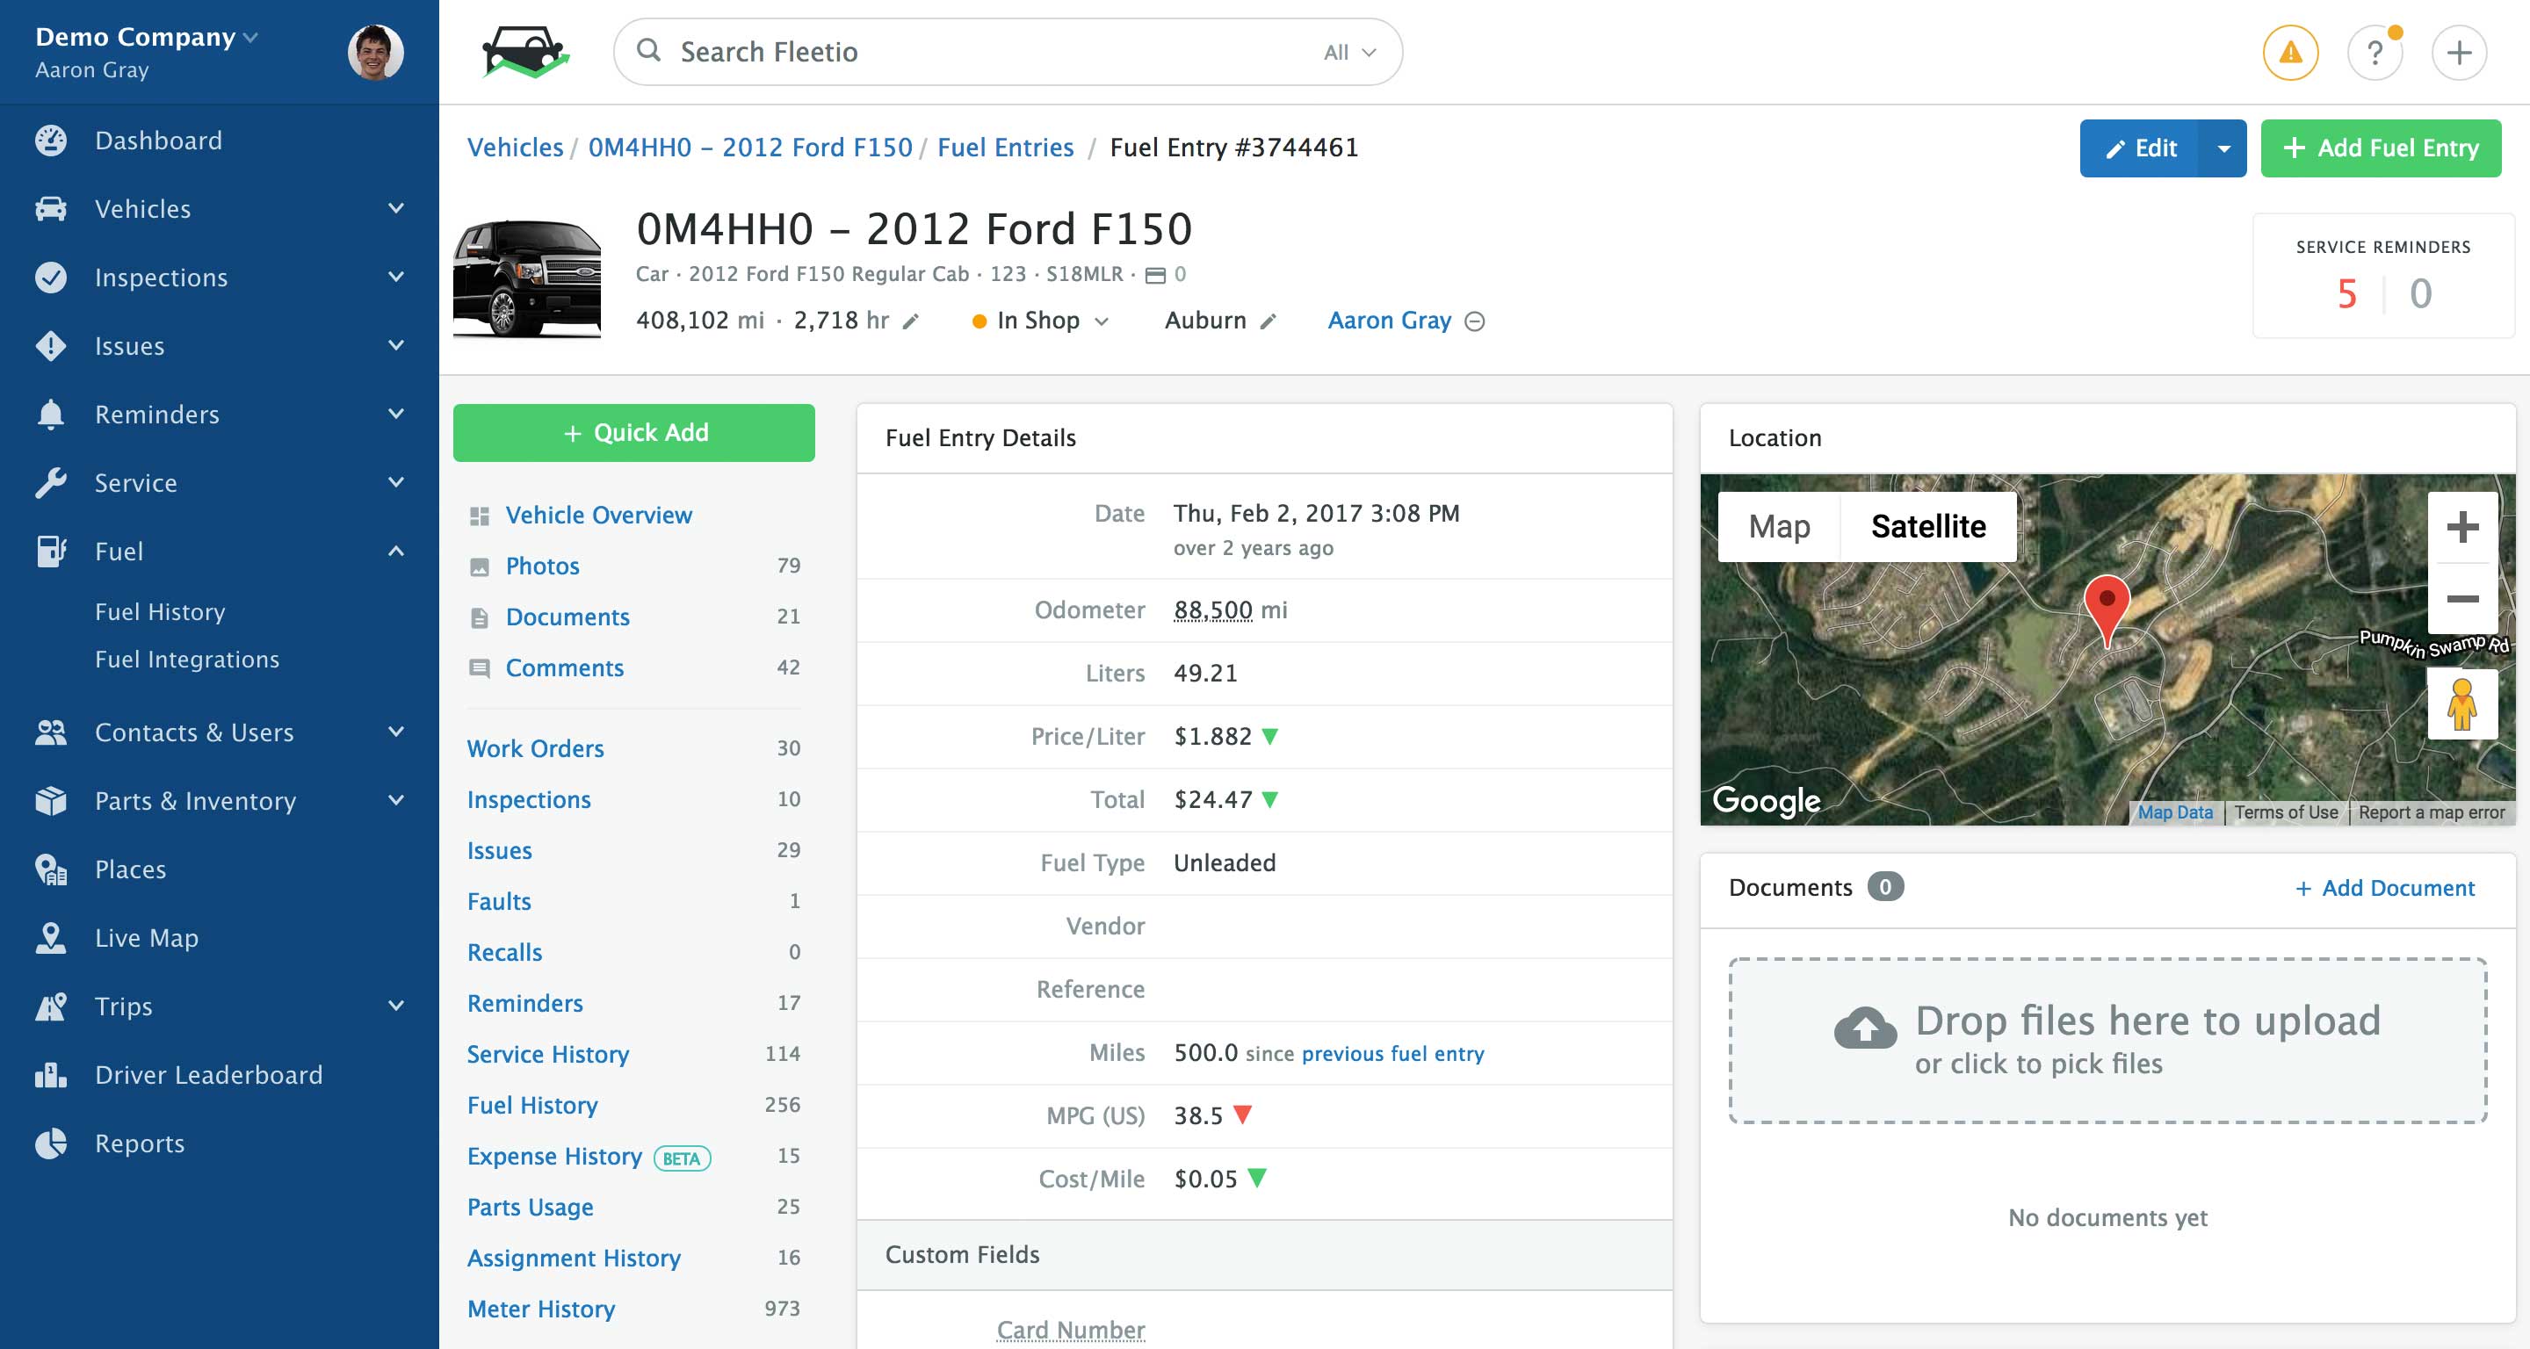Viewport: 2530px width, 1349px height.
Task: Open Fuel History under Fuel sidebar section
Action: tap(160, 611)
